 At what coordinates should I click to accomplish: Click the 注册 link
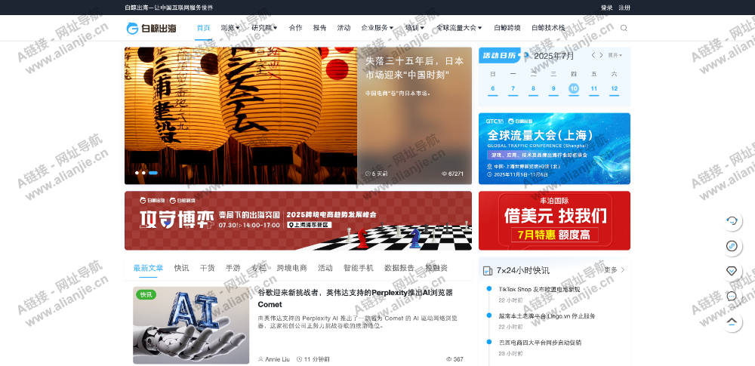tap(624, 8)
